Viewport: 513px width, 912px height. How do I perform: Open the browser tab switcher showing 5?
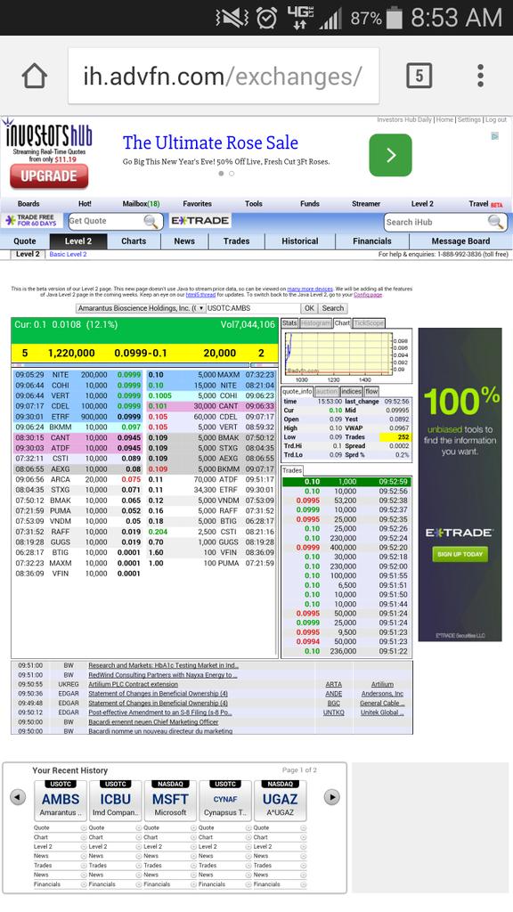tap(419, 76)
